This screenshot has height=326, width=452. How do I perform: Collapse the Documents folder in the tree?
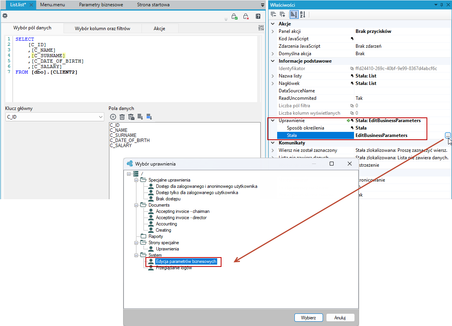coord(136,205)
